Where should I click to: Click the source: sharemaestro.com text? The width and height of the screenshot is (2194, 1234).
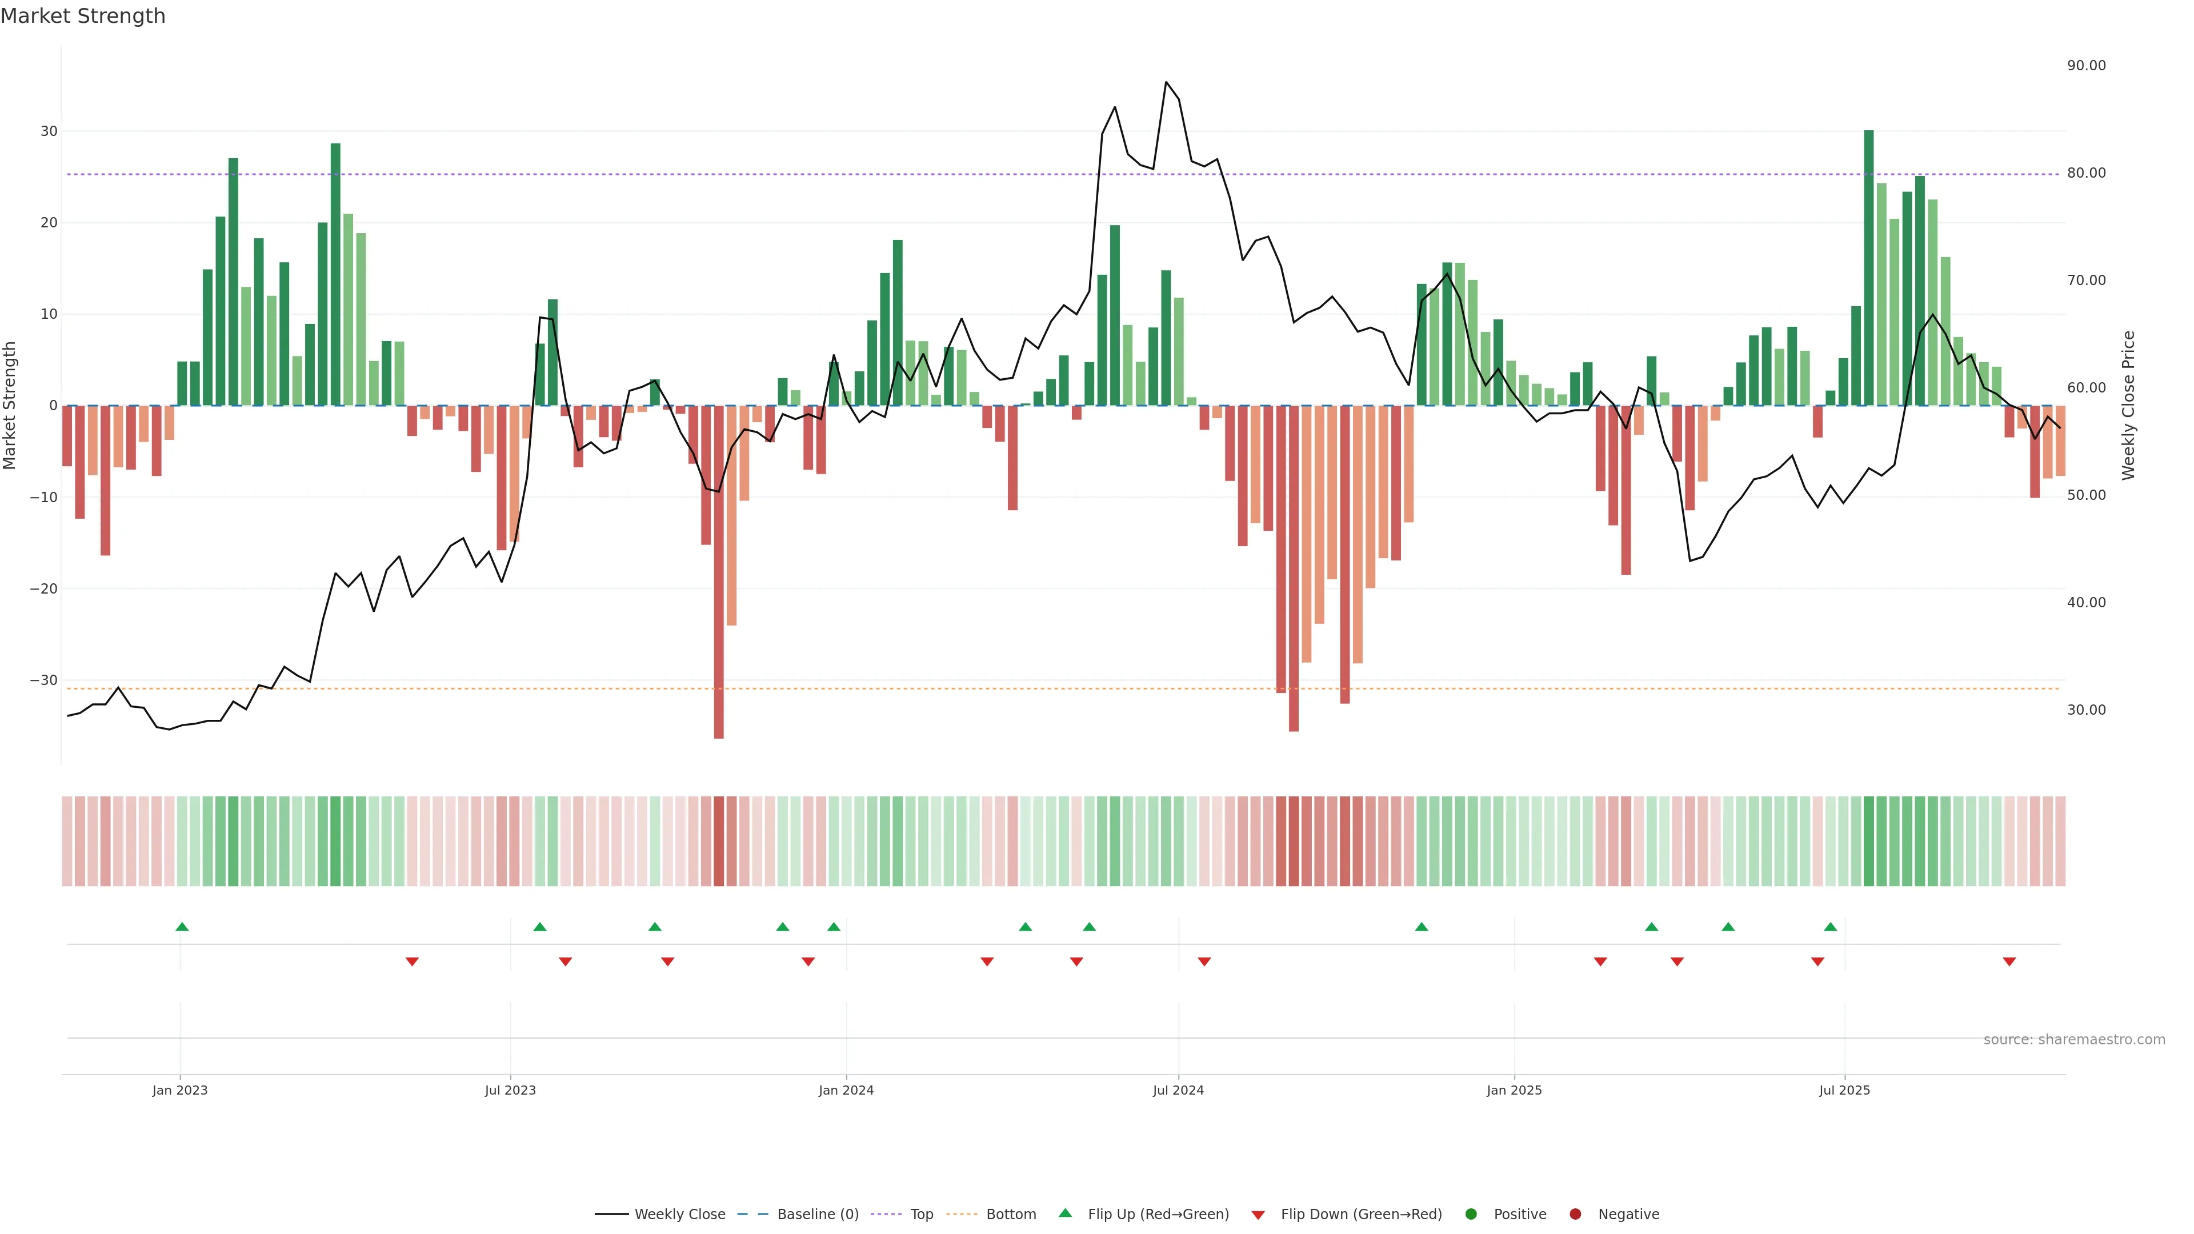click(2074, 1040)
